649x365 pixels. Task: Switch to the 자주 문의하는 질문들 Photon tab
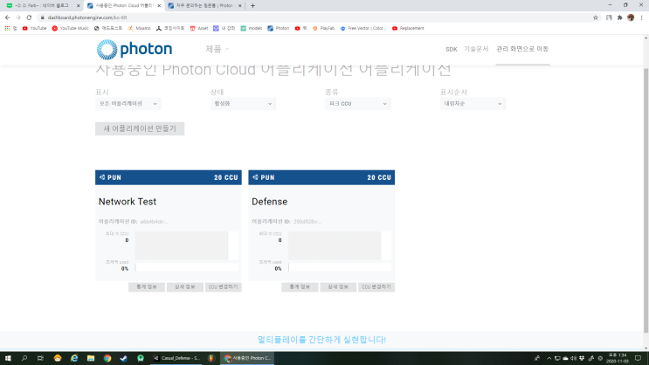pos(204,6)
